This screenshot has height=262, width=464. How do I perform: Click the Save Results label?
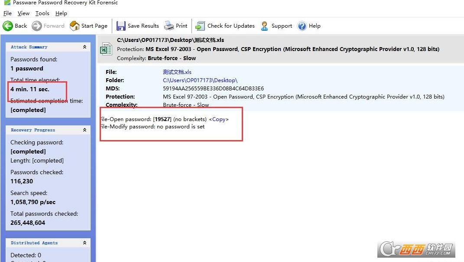143,26
